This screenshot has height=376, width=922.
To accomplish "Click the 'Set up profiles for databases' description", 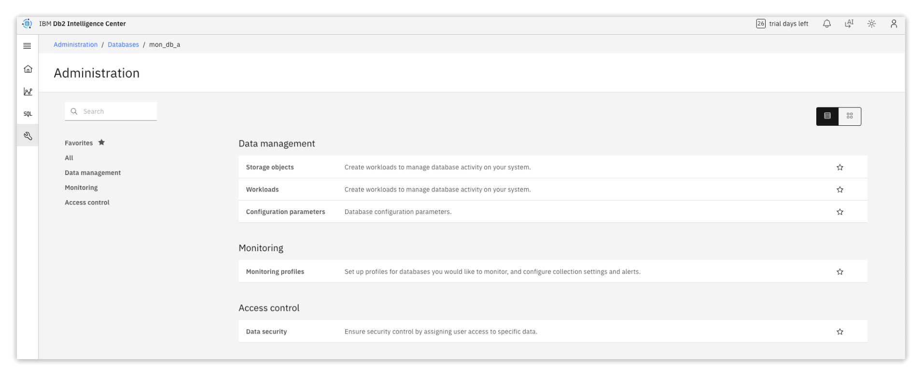I will tap(492, 272).
